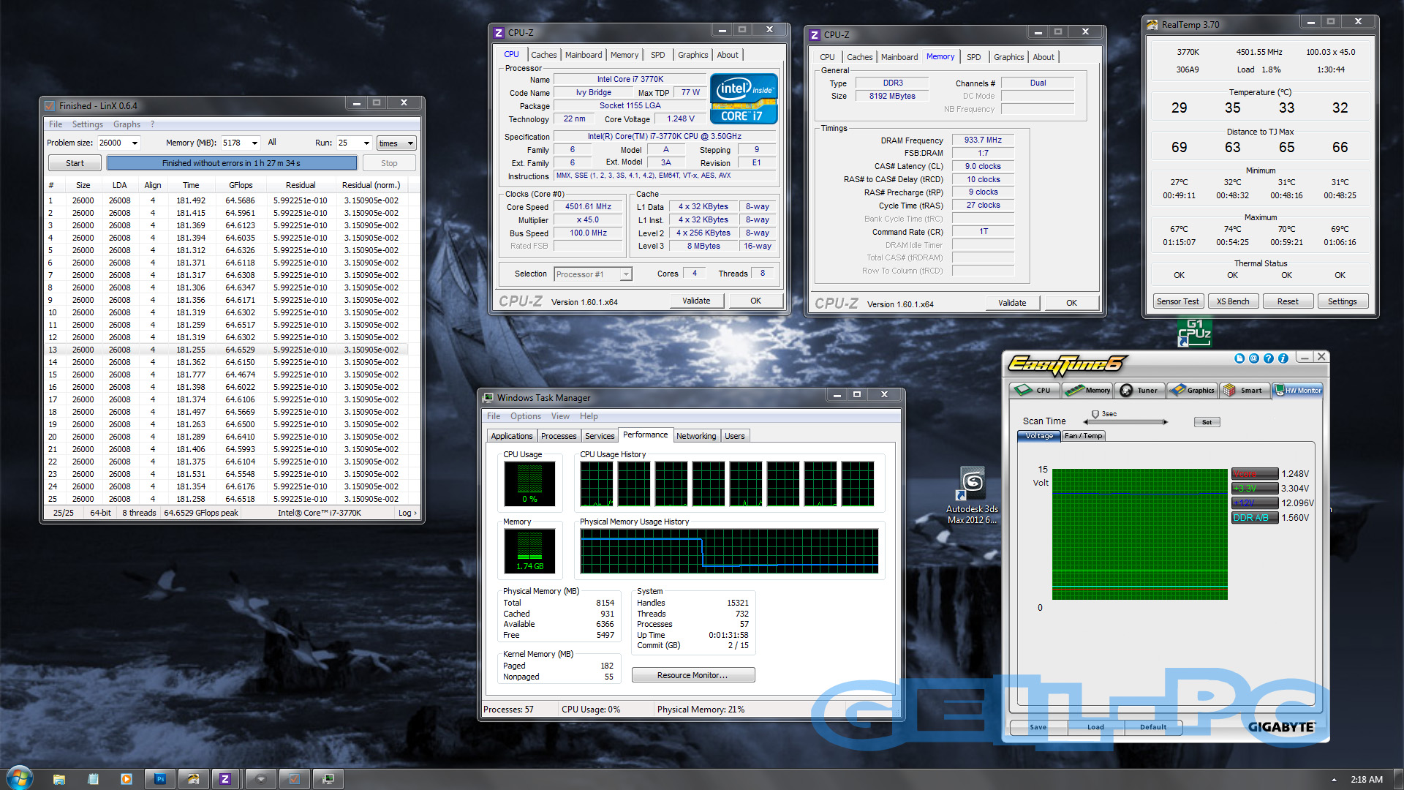This screenshot has width=1404, height=790.
Task: Click the XS Bench button in RealTemp
Action: click(1232, 301)
